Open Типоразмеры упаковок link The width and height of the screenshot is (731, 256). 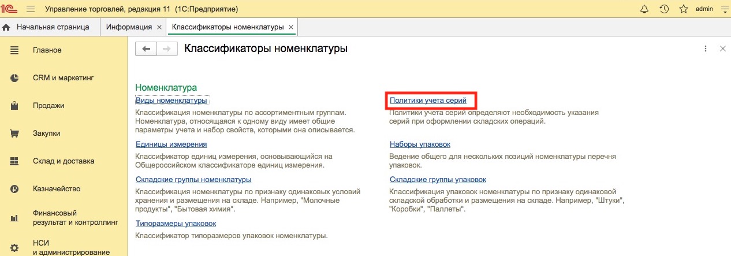[x=176, y=223]
